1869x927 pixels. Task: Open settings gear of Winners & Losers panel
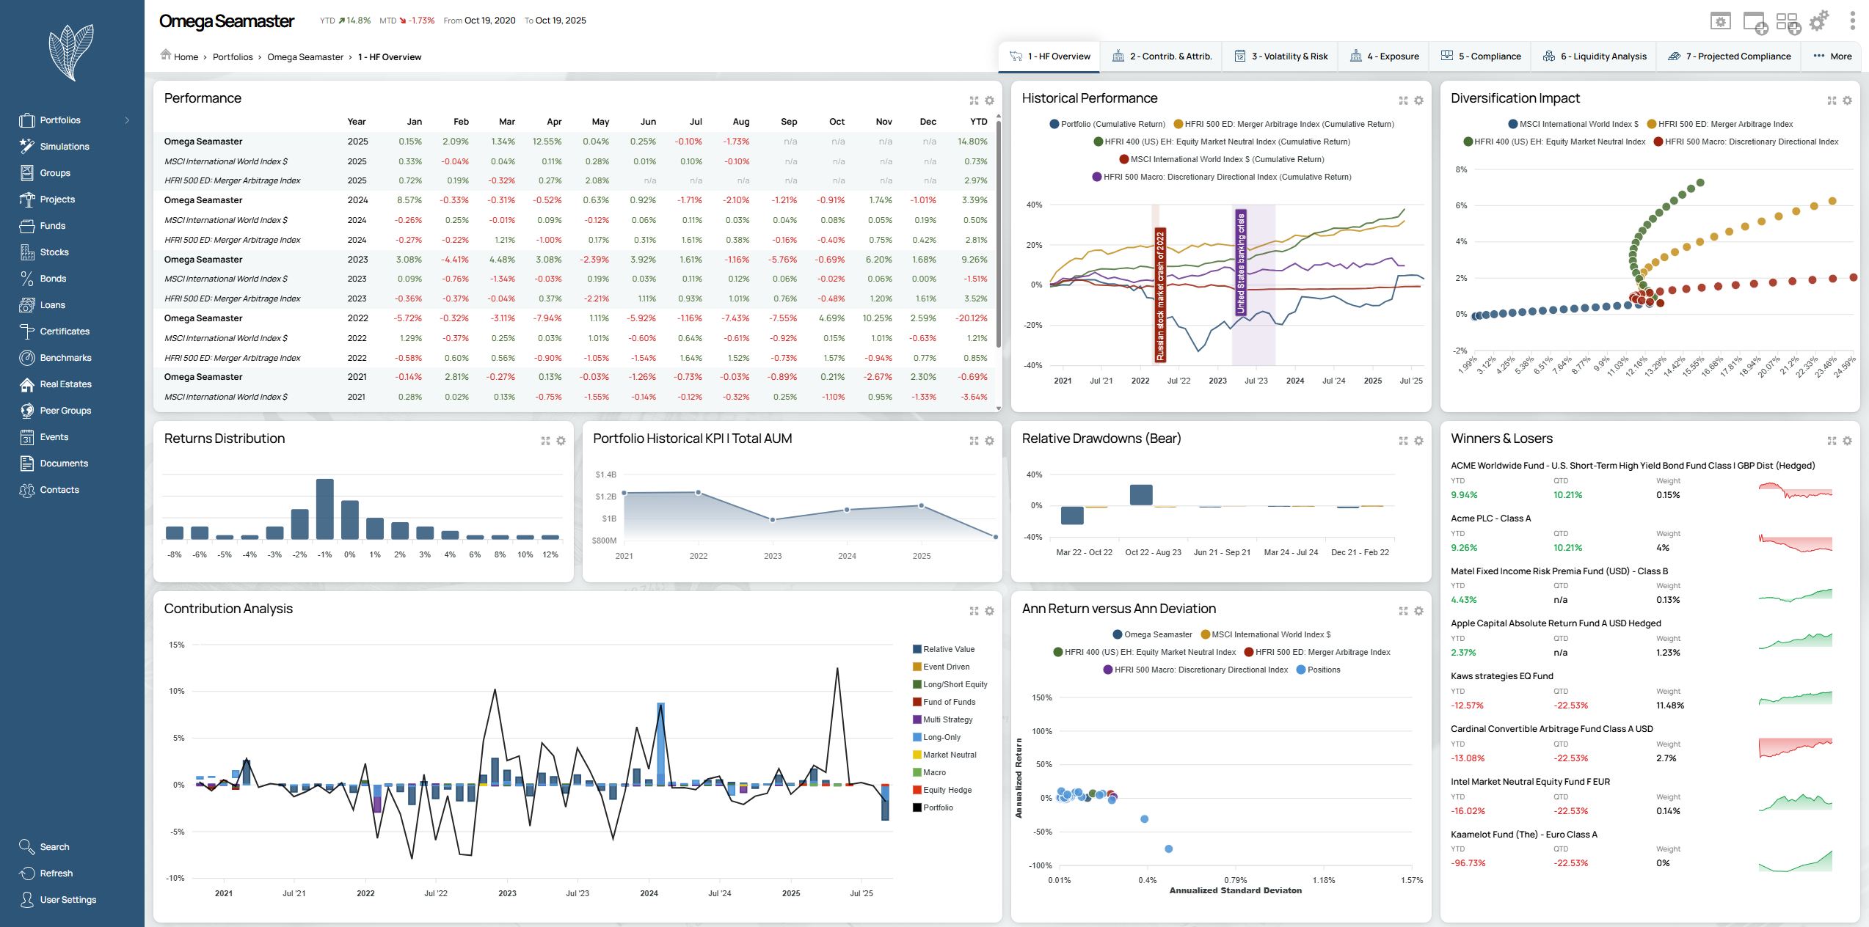(1847, 441)
